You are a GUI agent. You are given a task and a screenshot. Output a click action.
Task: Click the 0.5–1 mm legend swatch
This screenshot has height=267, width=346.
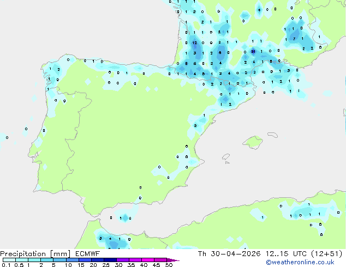22,260
